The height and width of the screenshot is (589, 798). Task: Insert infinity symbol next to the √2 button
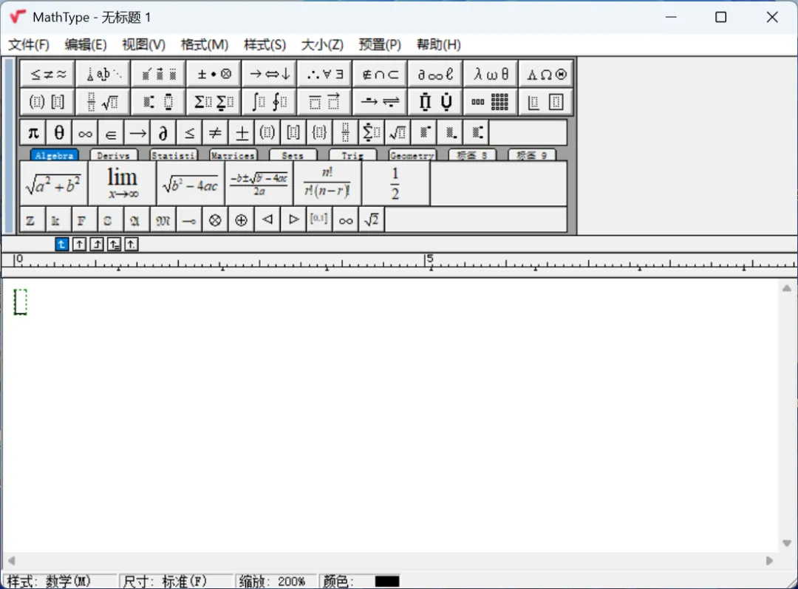coord(346,220)
